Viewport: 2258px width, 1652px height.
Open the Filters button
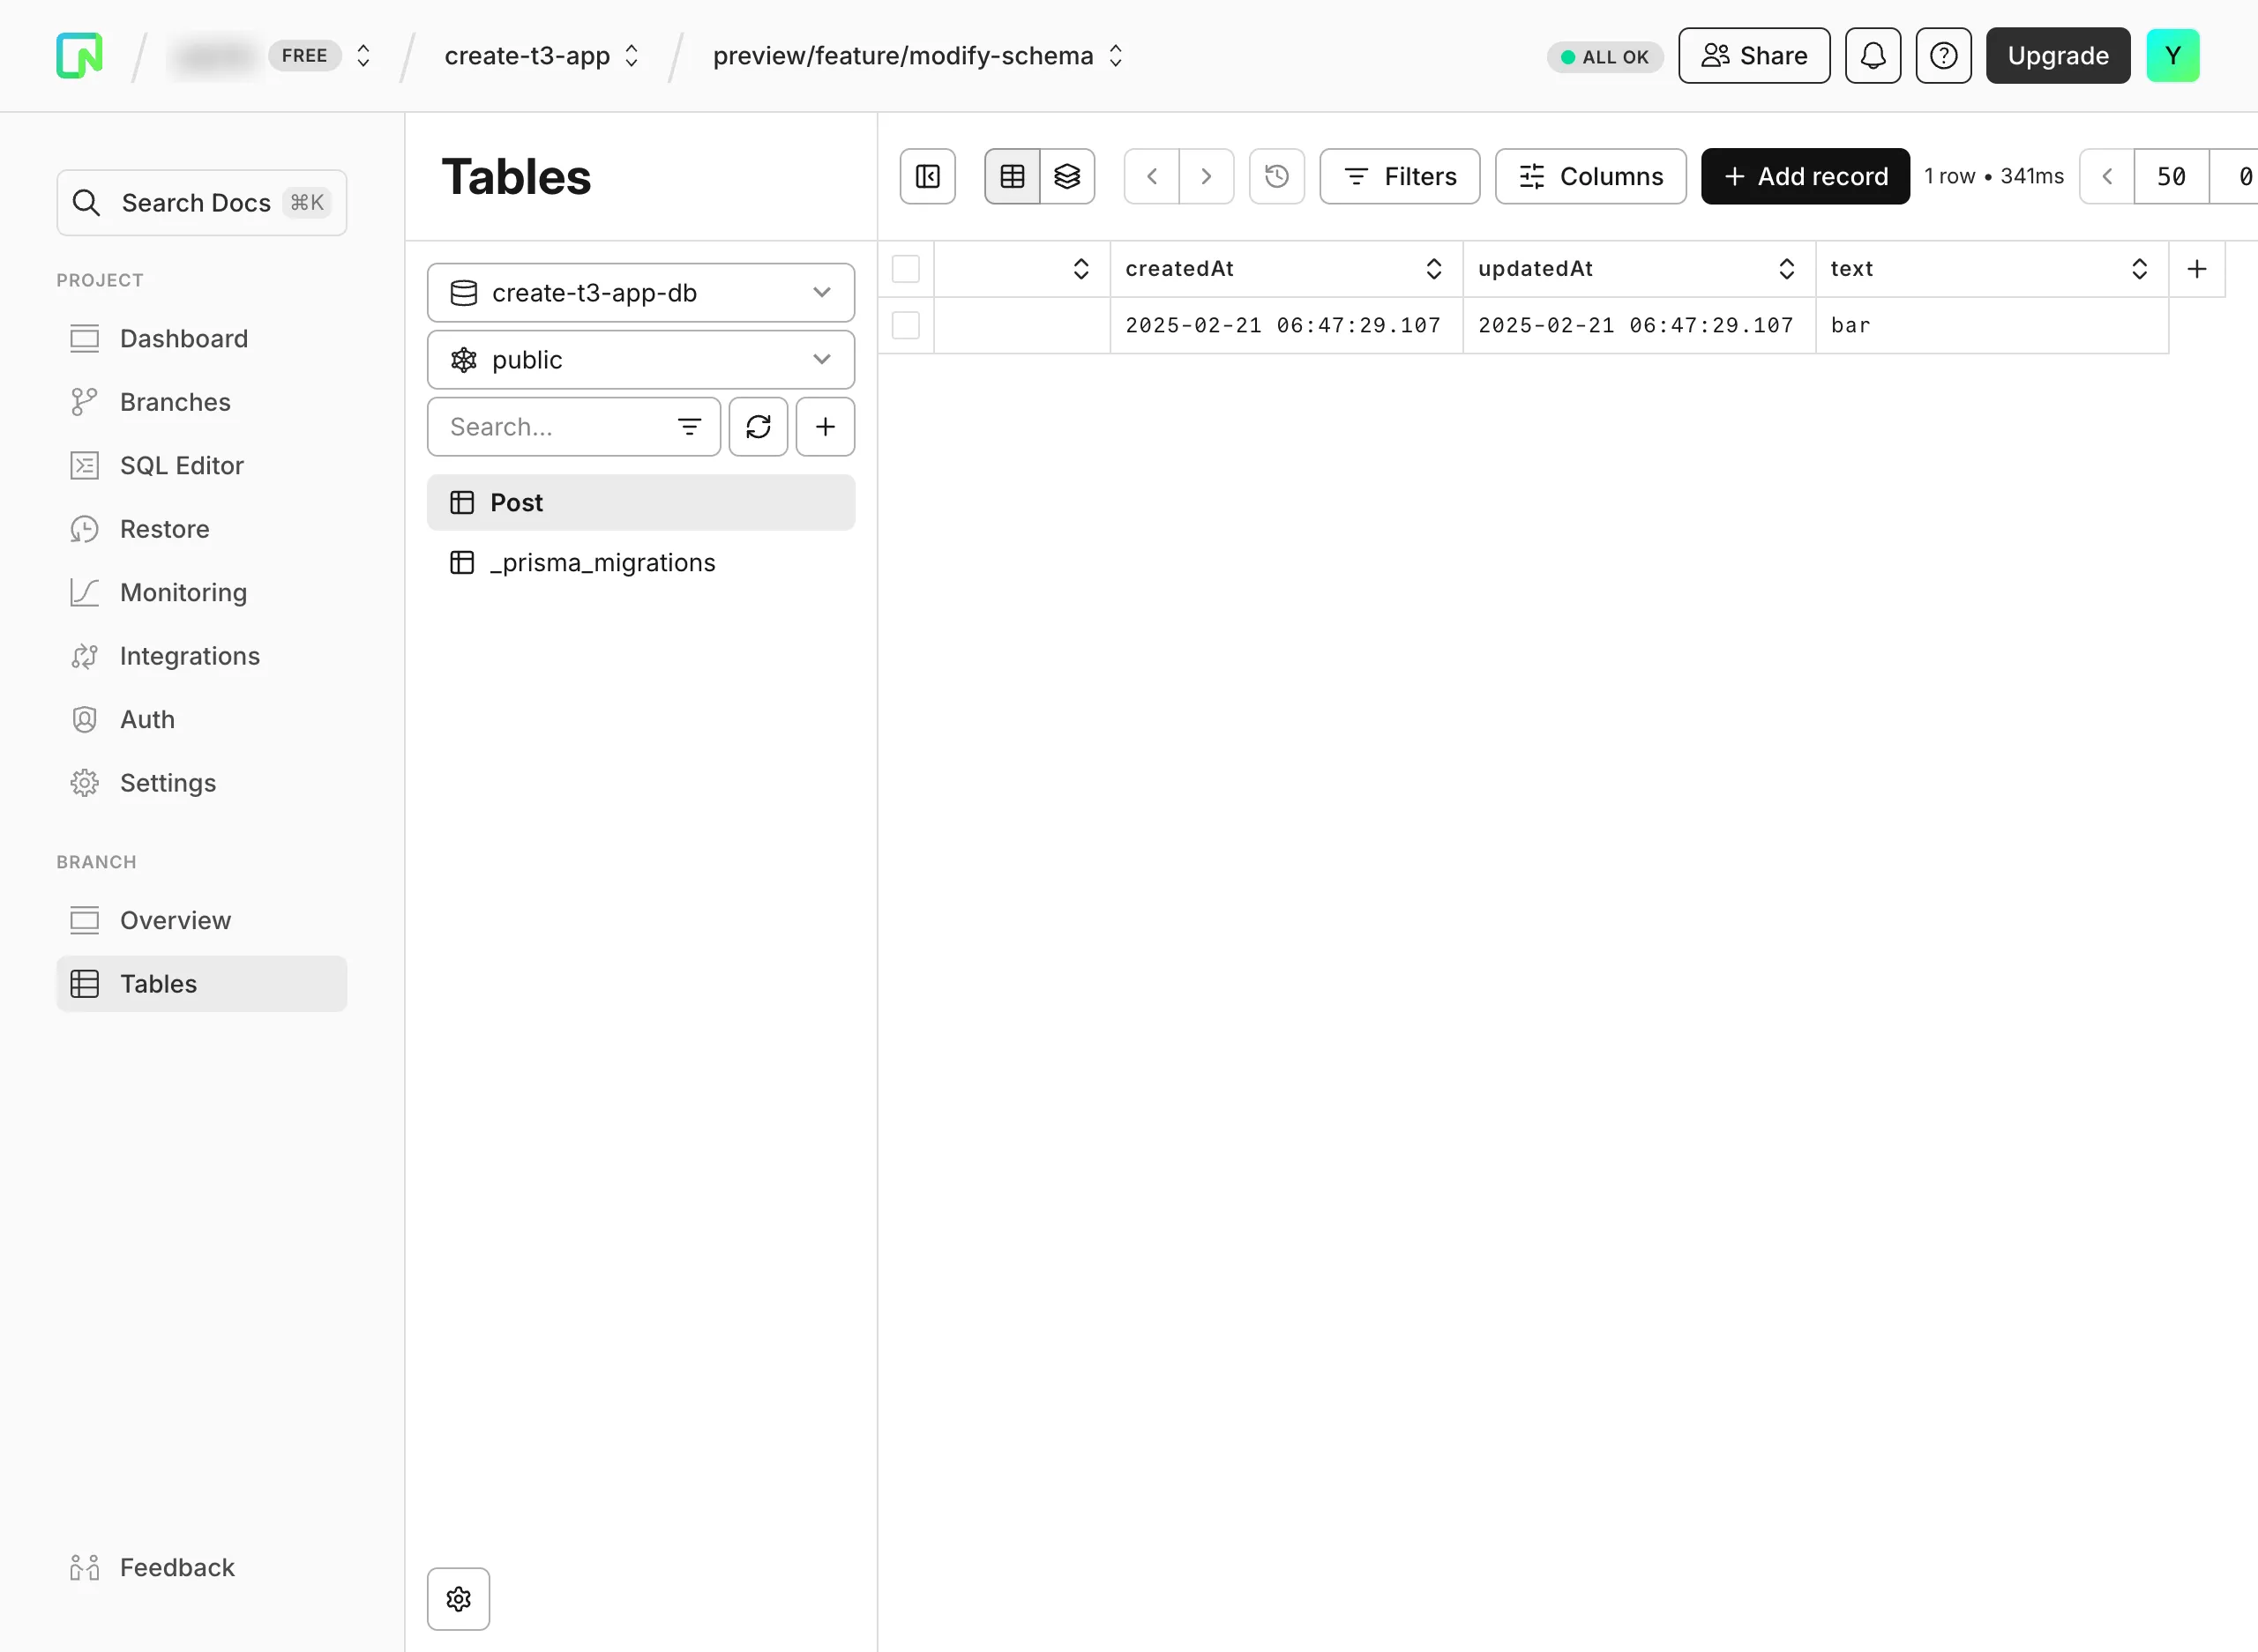pyautogui.click(x=1399, y=176)
